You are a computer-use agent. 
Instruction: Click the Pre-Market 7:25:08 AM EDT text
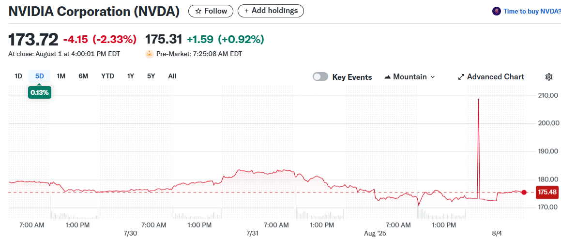coord(199,54)
